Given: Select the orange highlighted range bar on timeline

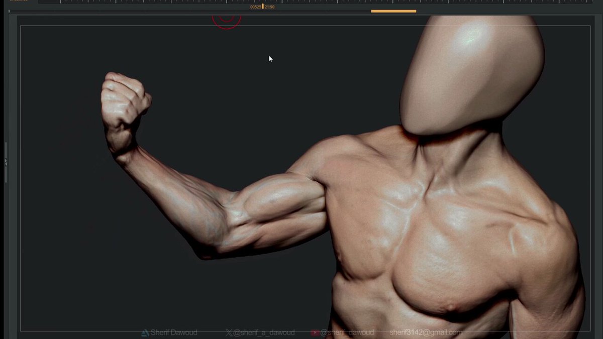Looking at the screenshot, I should click(393, 11).
